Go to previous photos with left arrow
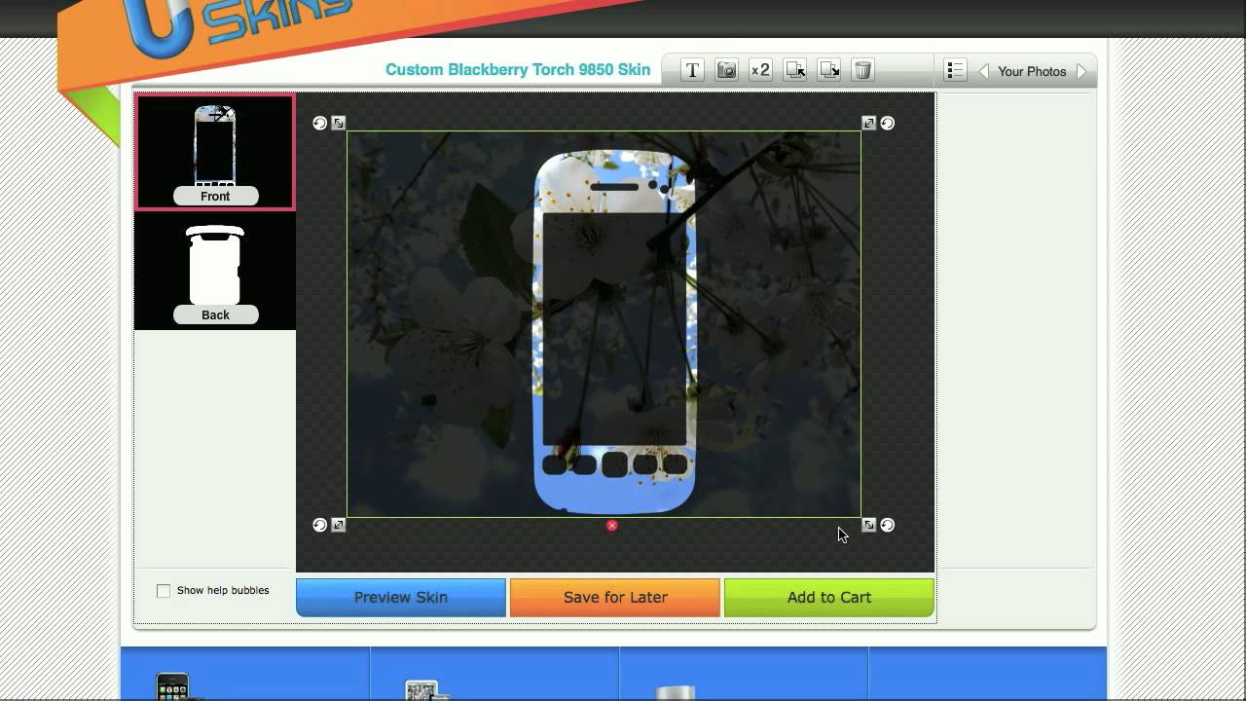Screen dimensions: 1246x701 (x=983, y=71)
